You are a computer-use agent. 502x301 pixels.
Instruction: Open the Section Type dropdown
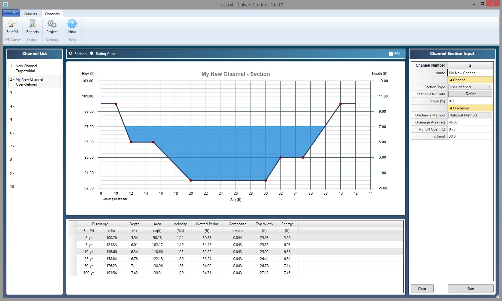tap(470, 87)
